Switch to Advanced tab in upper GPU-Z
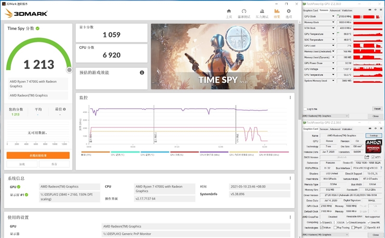Image resolution: width=385 pixels, height=238 pixels. pyautogui.click(x=334, y=10)
